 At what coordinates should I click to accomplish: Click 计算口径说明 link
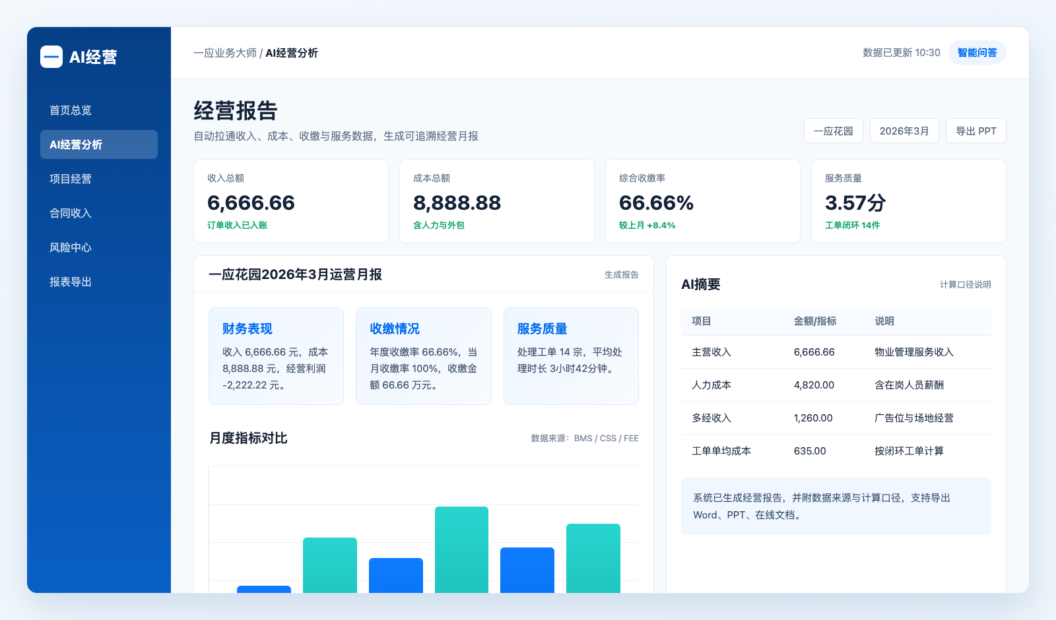coord(965,284)
